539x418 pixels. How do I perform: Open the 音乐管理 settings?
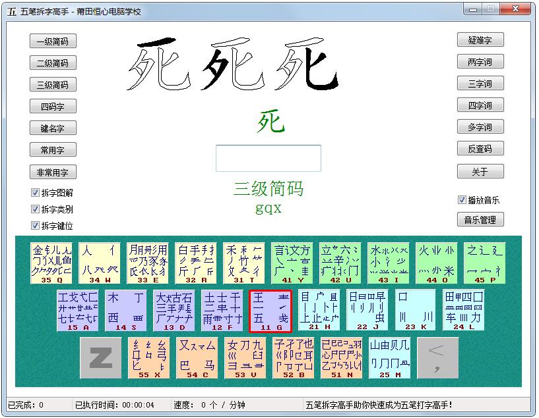tap(481, 219)
